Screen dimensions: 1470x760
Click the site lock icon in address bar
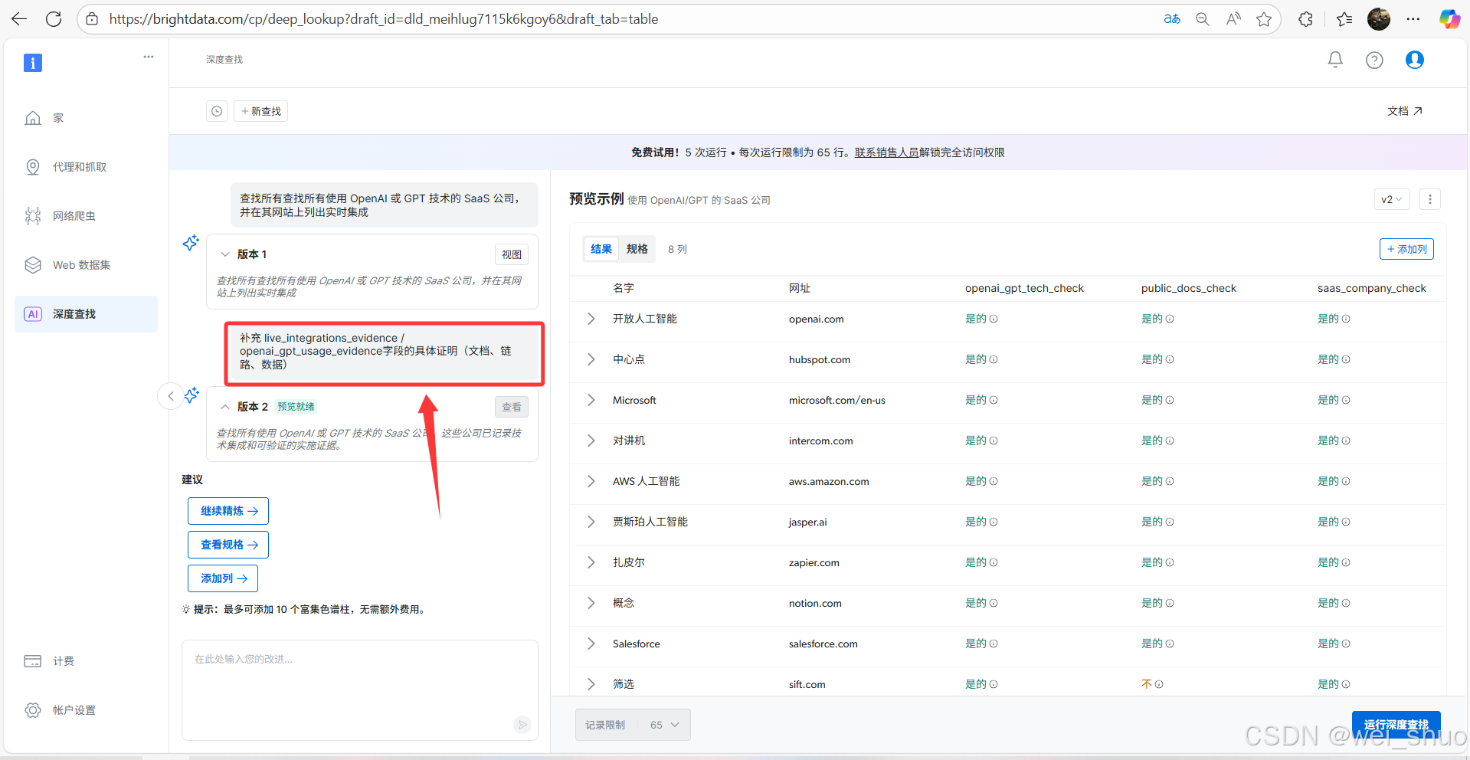(92, 19)
